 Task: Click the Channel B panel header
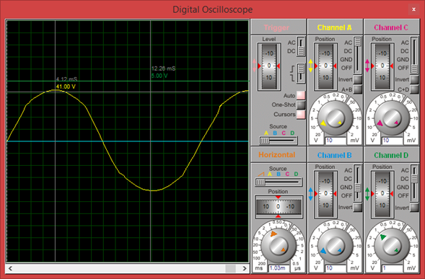(335, 155)
